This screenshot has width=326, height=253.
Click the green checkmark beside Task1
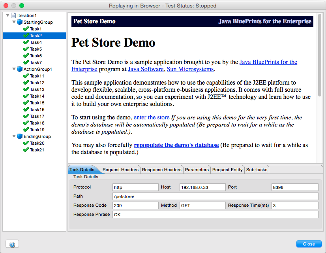26,29
